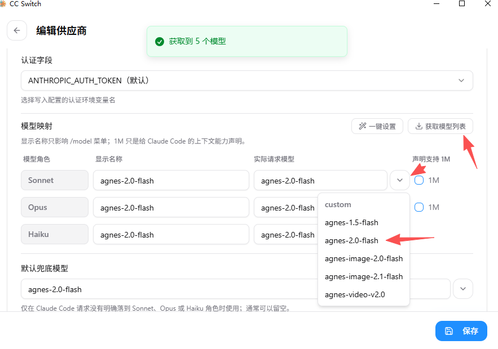Click the Sonnet role label

click(55, 180)
